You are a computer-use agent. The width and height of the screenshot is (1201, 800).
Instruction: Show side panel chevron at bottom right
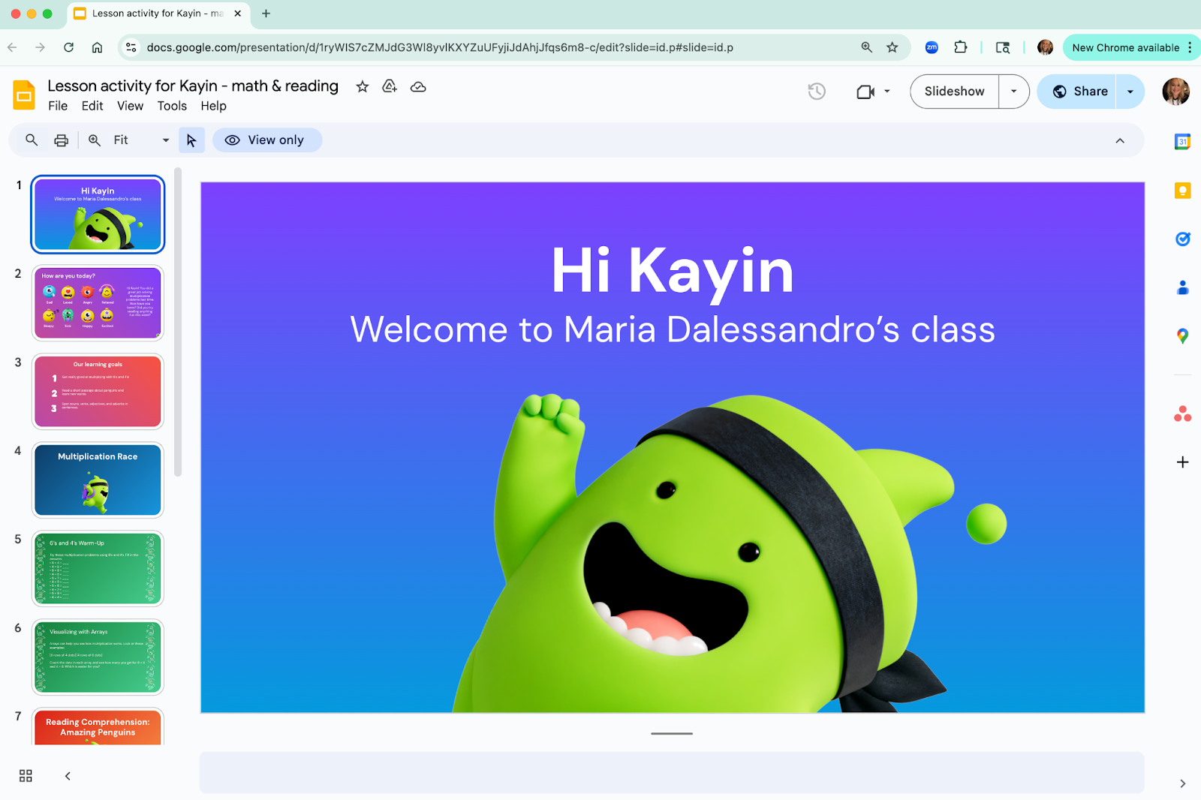[x=1182, y=783]
